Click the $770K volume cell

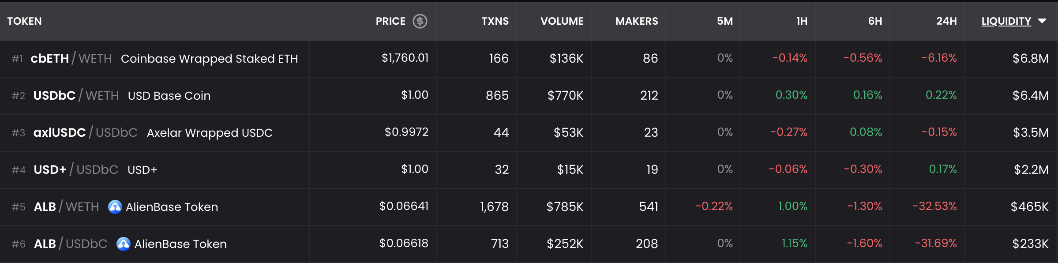565,95
